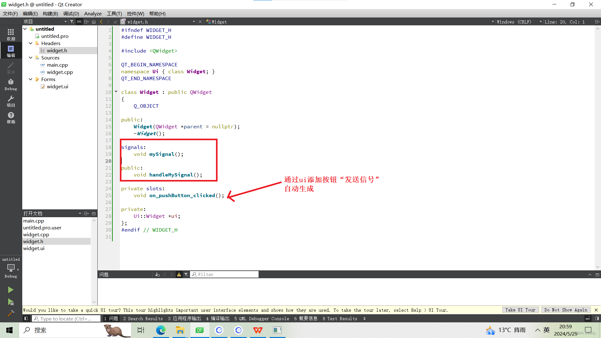Switch to the Debug mode icon

[x=11, y=84]
